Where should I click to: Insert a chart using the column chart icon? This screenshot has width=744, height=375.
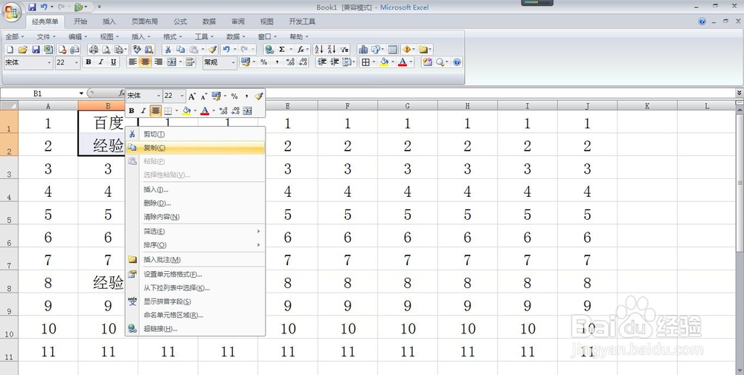pyautogui.click(x=363, y=49)
